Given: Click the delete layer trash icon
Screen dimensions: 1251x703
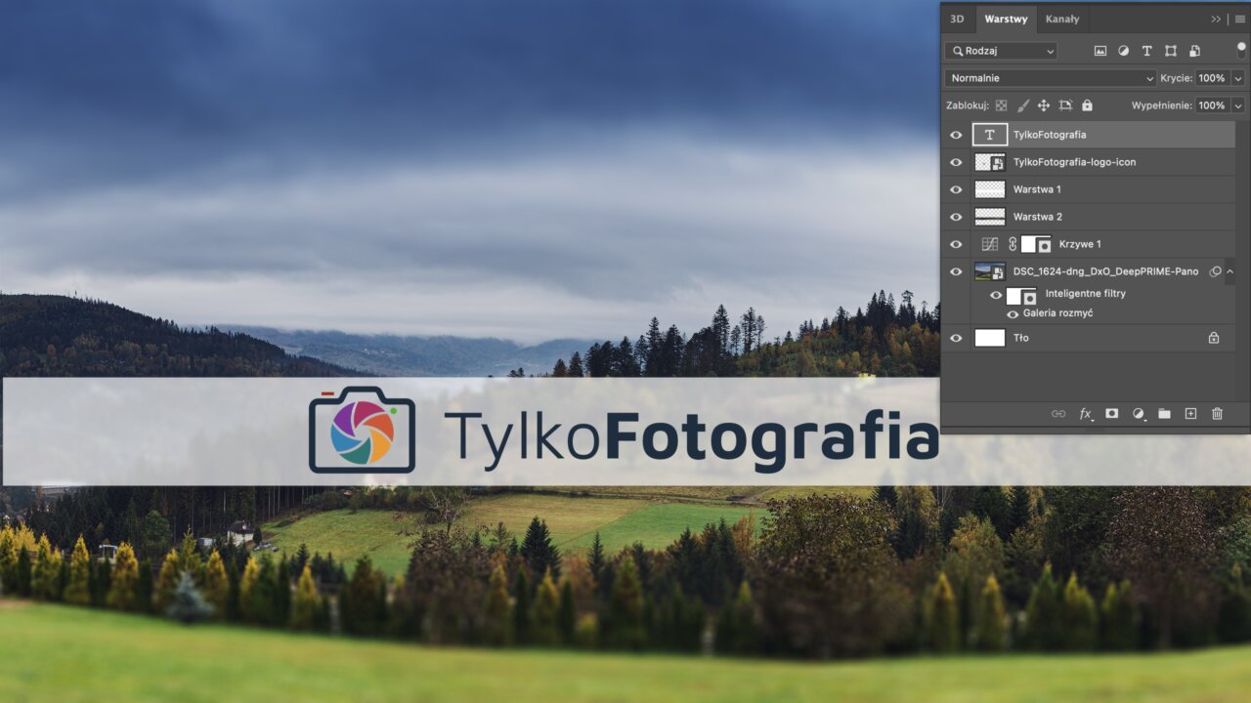Looking at the screenshot, I should coord(1217,414).
